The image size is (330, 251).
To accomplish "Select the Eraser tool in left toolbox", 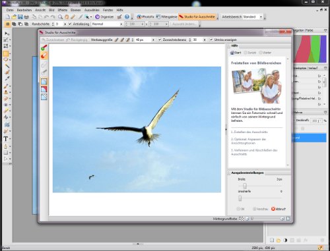I will pyautogui.click(x=6, y=99).
